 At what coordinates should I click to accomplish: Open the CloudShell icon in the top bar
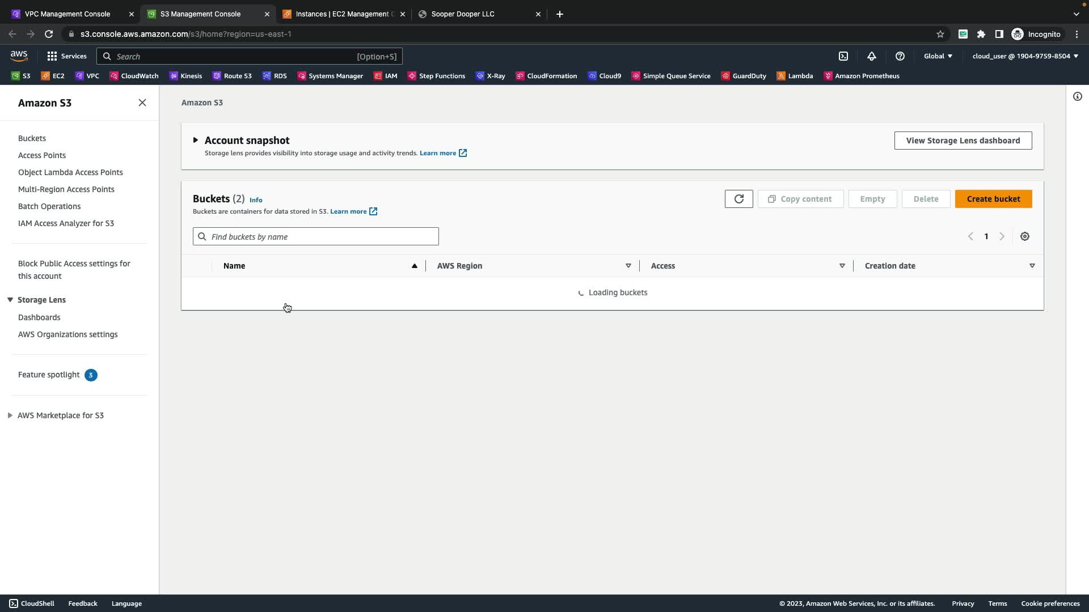843,56
